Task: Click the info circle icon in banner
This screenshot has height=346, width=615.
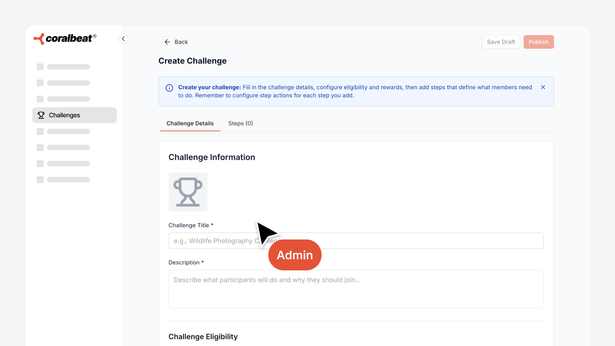Action: [x=169, y=88]
